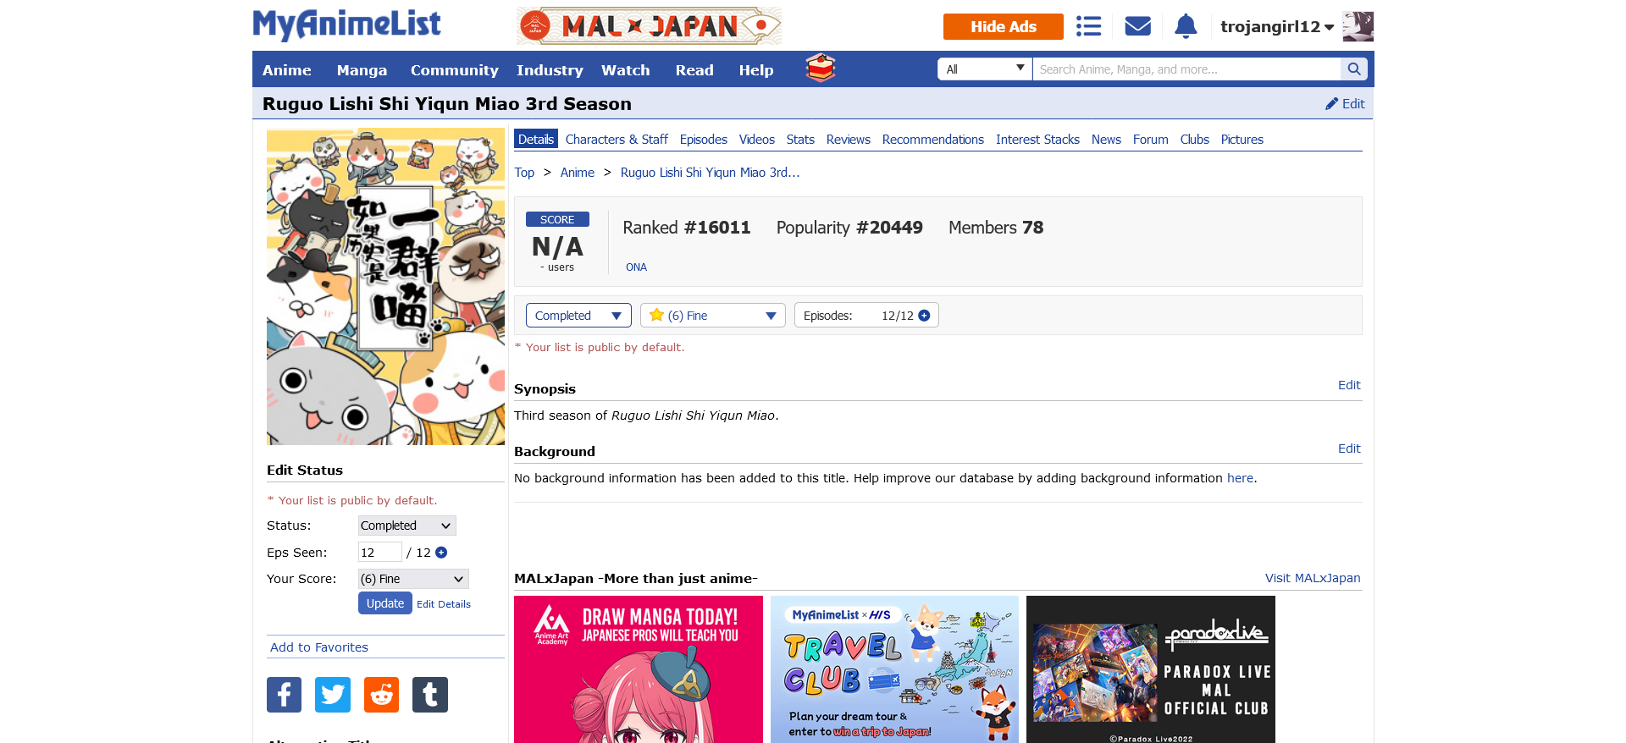This screenshot has height=743, width=1626.
Task: Click Visit MALxJapan link
Action: 1313,578
